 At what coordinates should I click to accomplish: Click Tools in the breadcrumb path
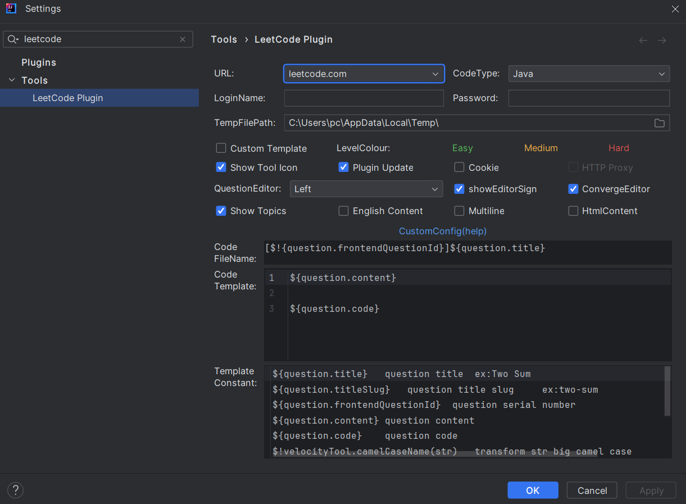click(224, 39)
